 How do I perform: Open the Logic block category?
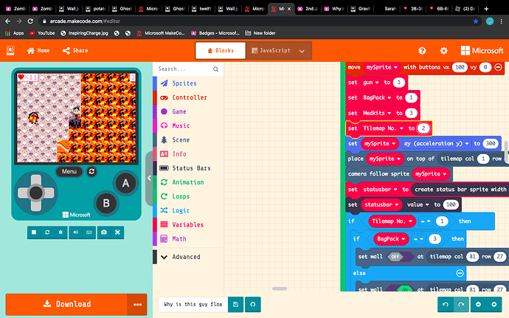coord(188,210)
